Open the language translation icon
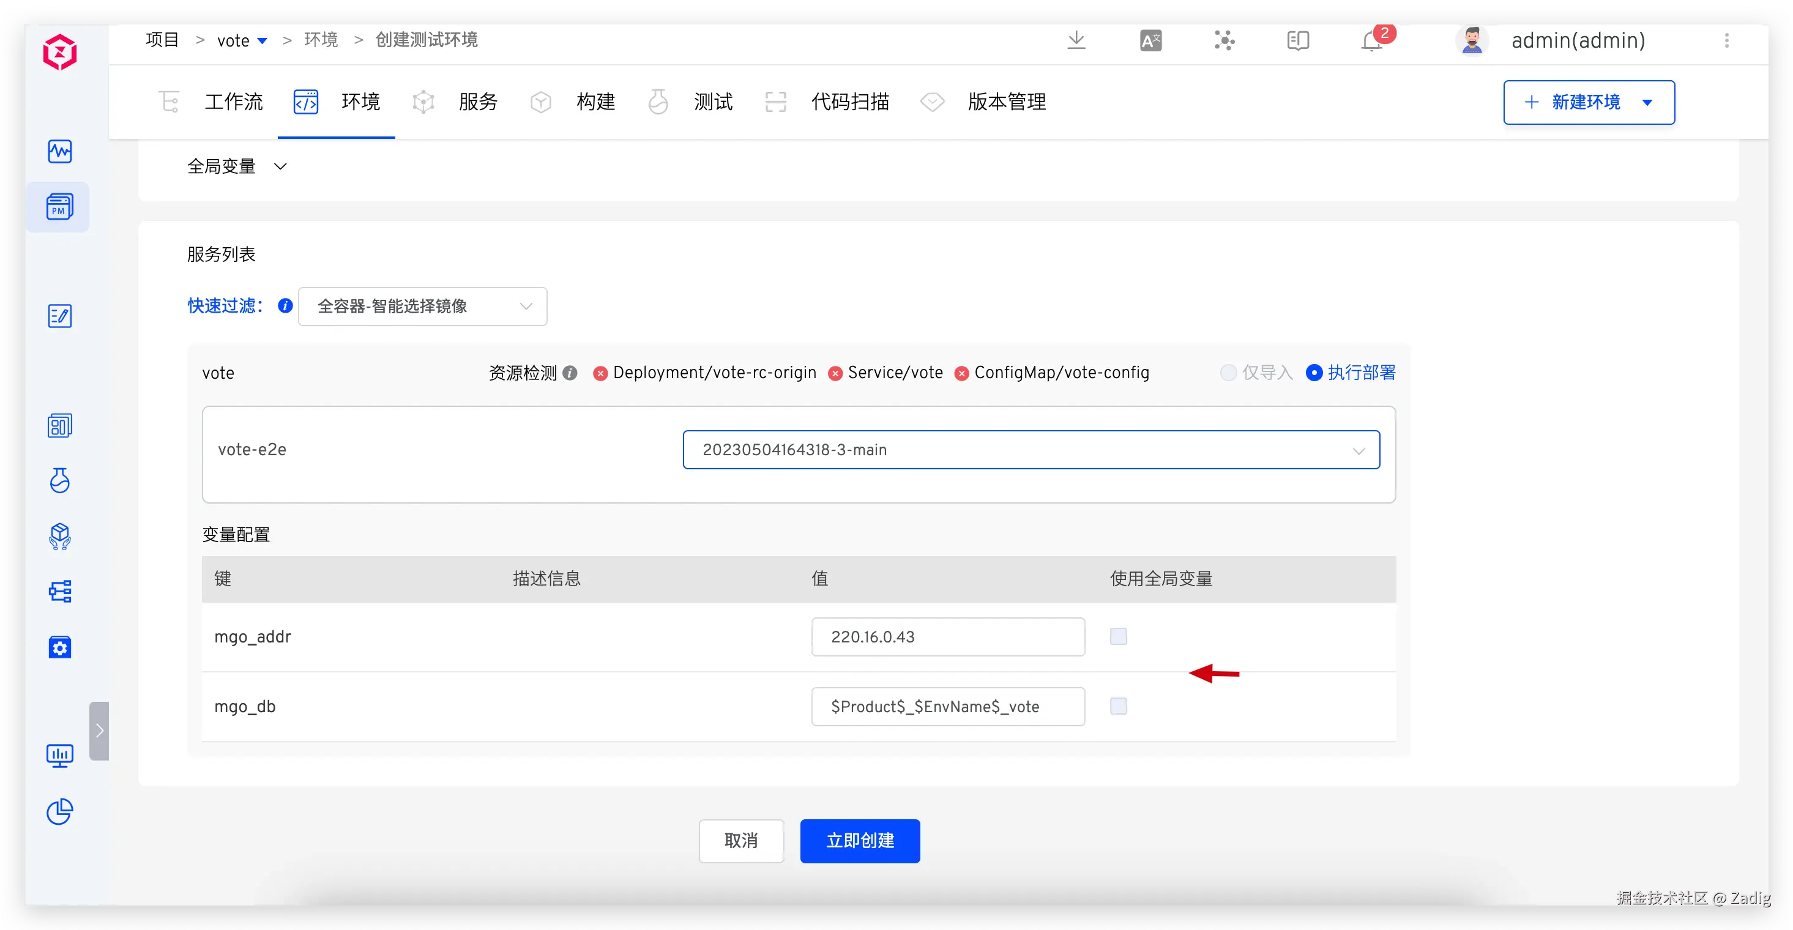The image size is (1793, 930). coord(1150,40)
